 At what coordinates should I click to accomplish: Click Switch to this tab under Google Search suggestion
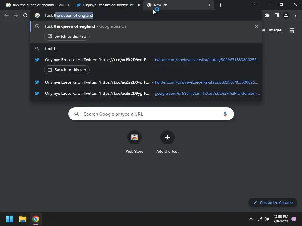[x=67, y=36]
